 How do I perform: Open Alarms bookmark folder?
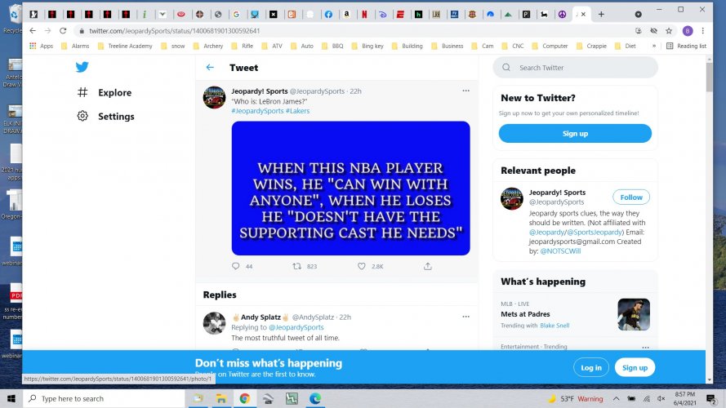tap(75, 46)
